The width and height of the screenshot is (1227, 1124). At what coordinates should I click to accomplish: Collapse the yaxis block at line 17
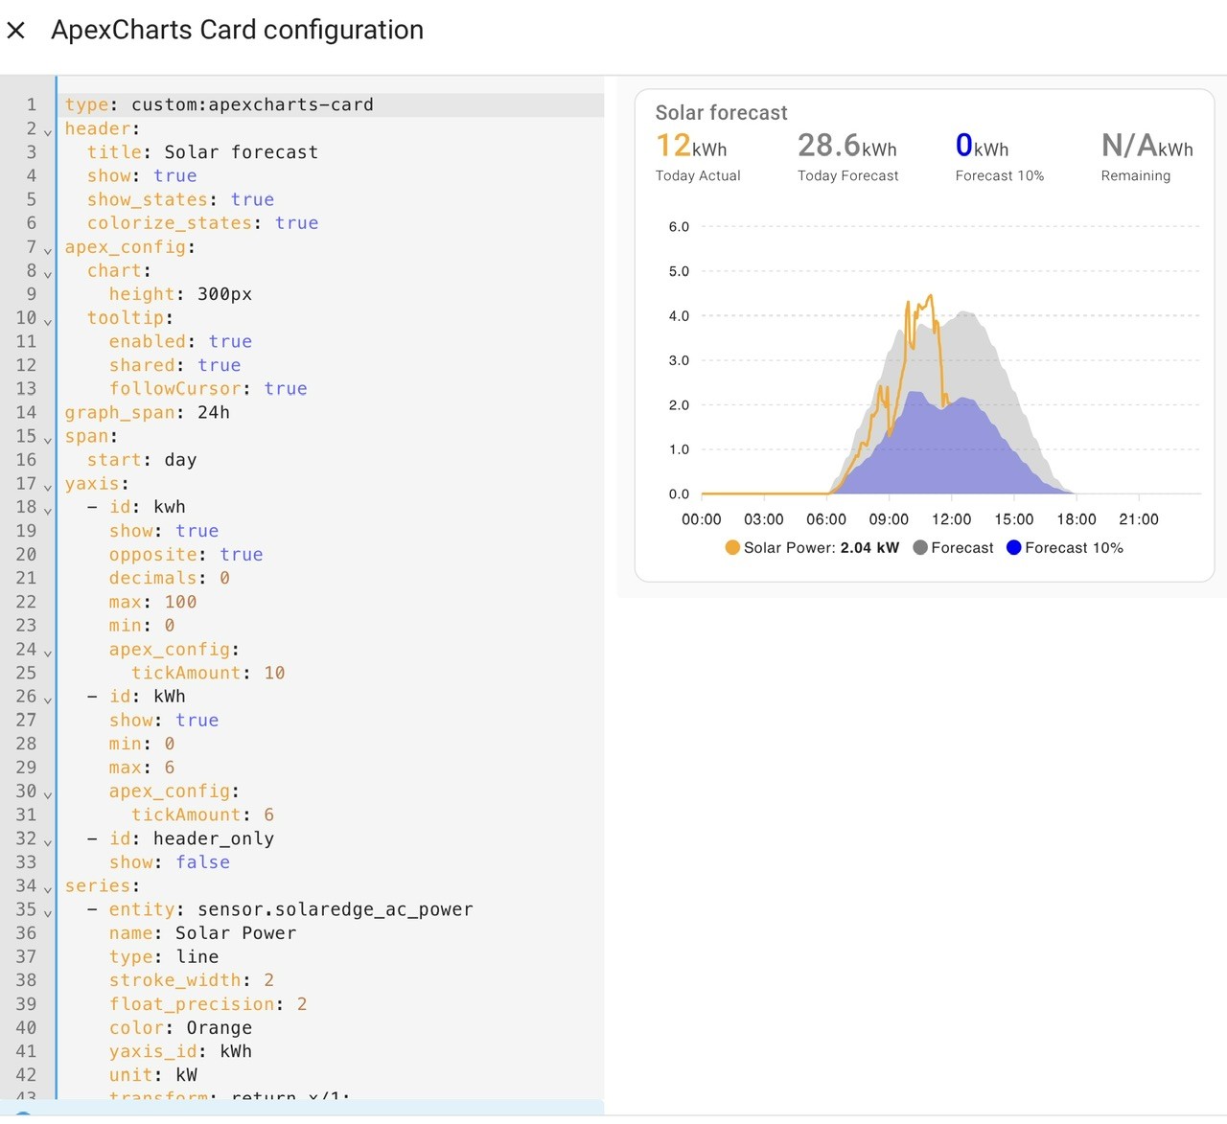coord(48,487)
